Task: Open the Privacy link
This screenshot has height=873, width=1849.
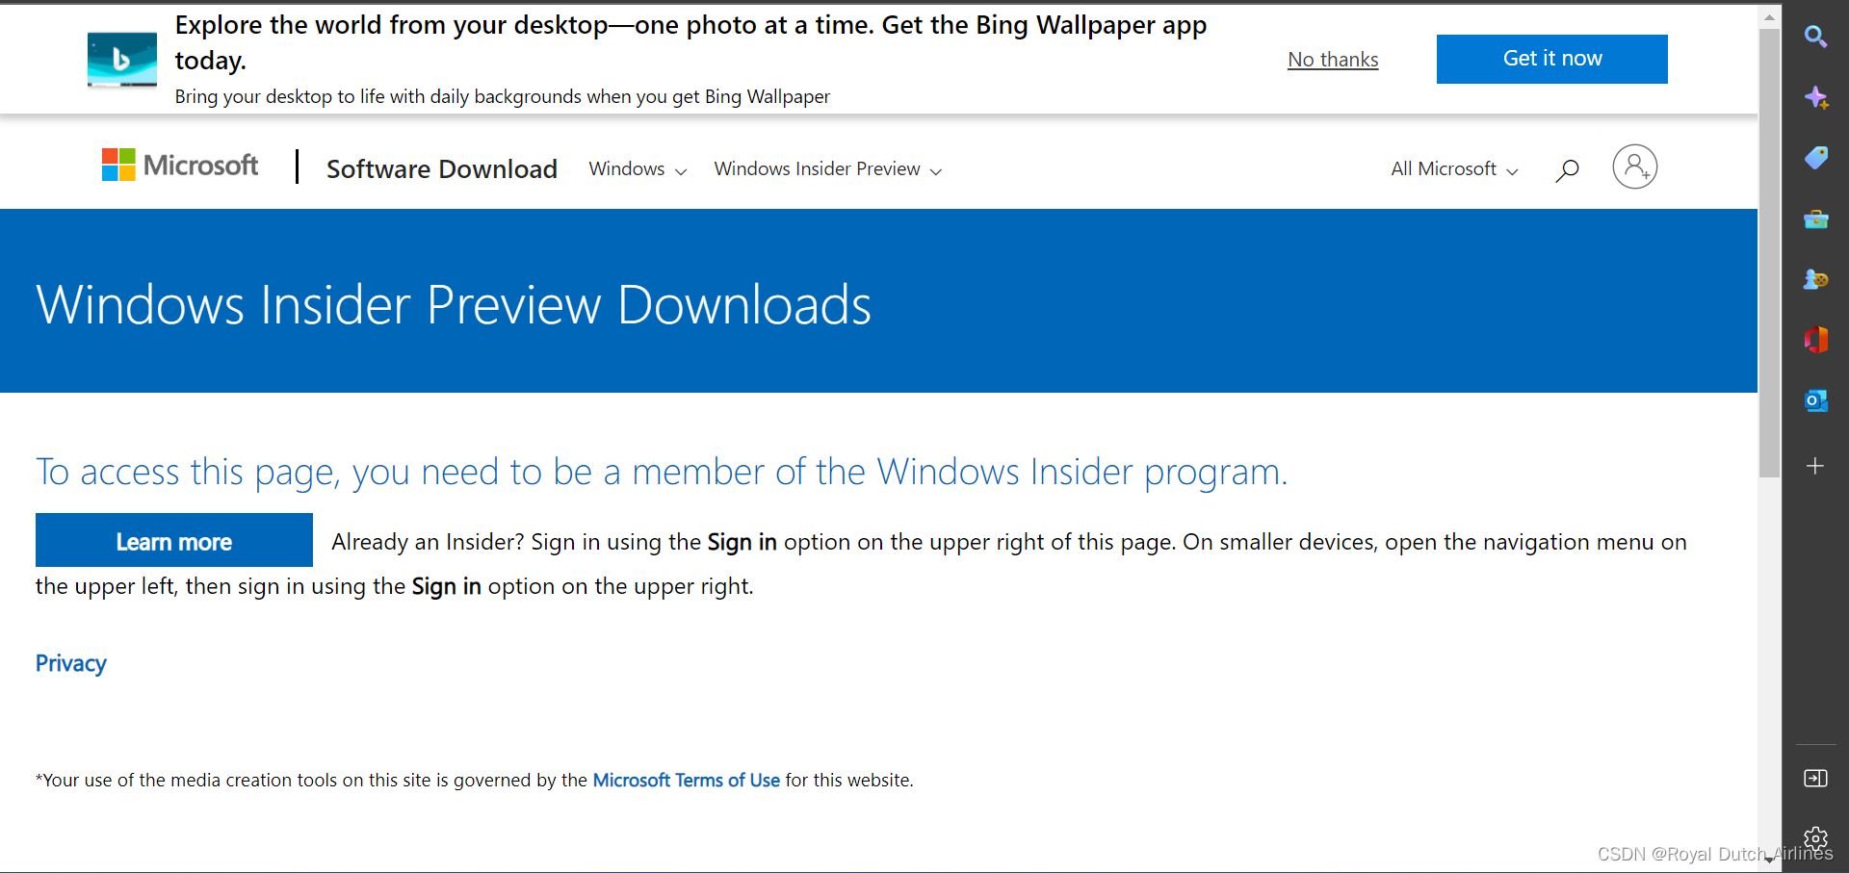Action: pos(71,663)
